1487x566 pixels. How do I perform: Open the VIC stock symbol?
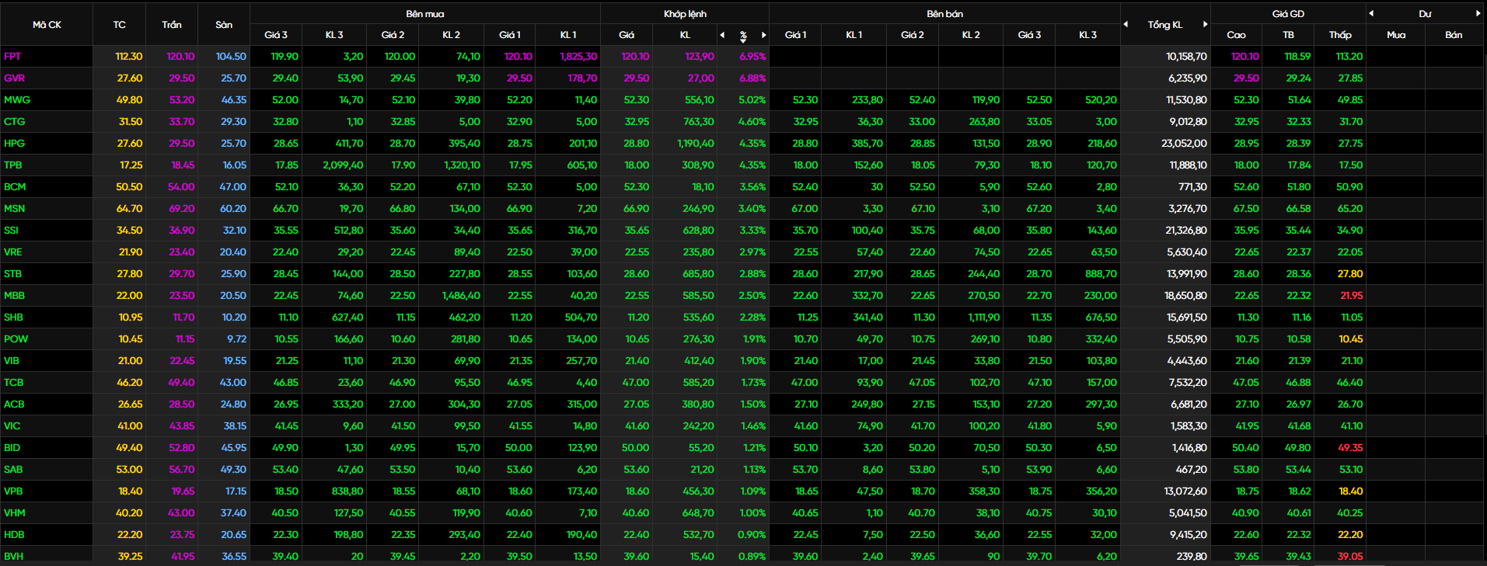coord(12,426)
